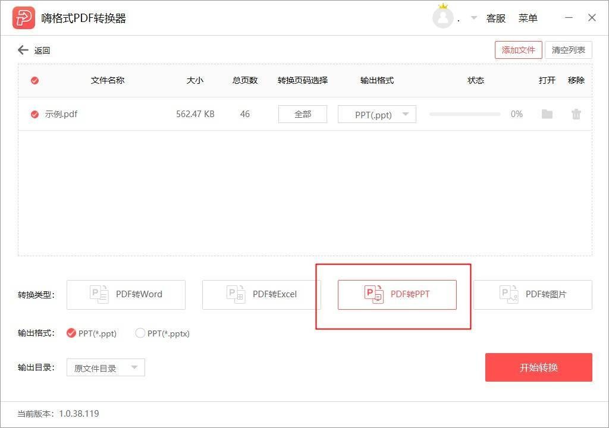The width and height of the screenshot is (609, 428).
Task: Go back with the 返回 arrow
Action: [x=23, y=50]
